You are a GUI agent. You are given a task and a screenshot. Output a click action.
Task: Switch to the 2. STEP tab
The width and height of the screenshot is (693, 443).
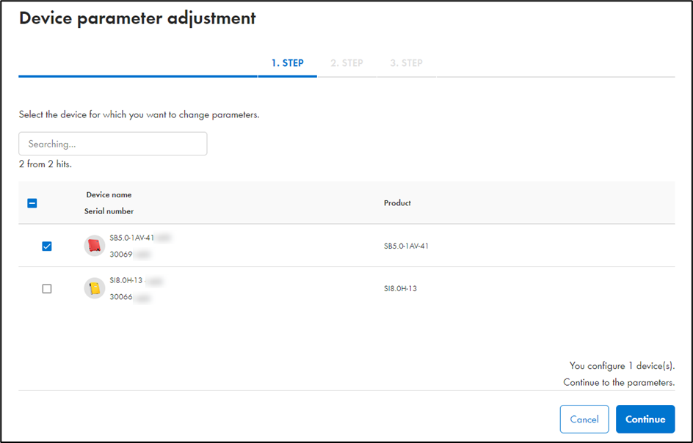[x=346, y=63]
